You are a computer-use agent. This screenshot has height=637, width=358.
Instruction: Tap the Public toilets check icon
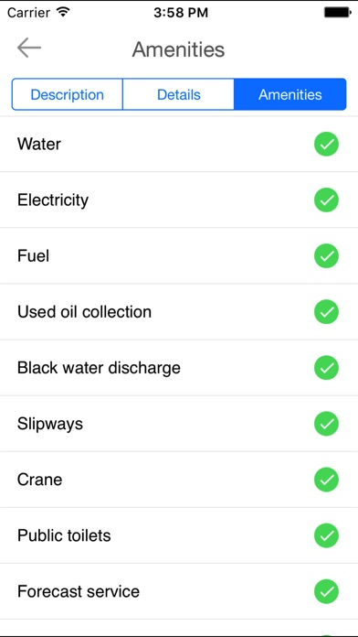point(326,535)
